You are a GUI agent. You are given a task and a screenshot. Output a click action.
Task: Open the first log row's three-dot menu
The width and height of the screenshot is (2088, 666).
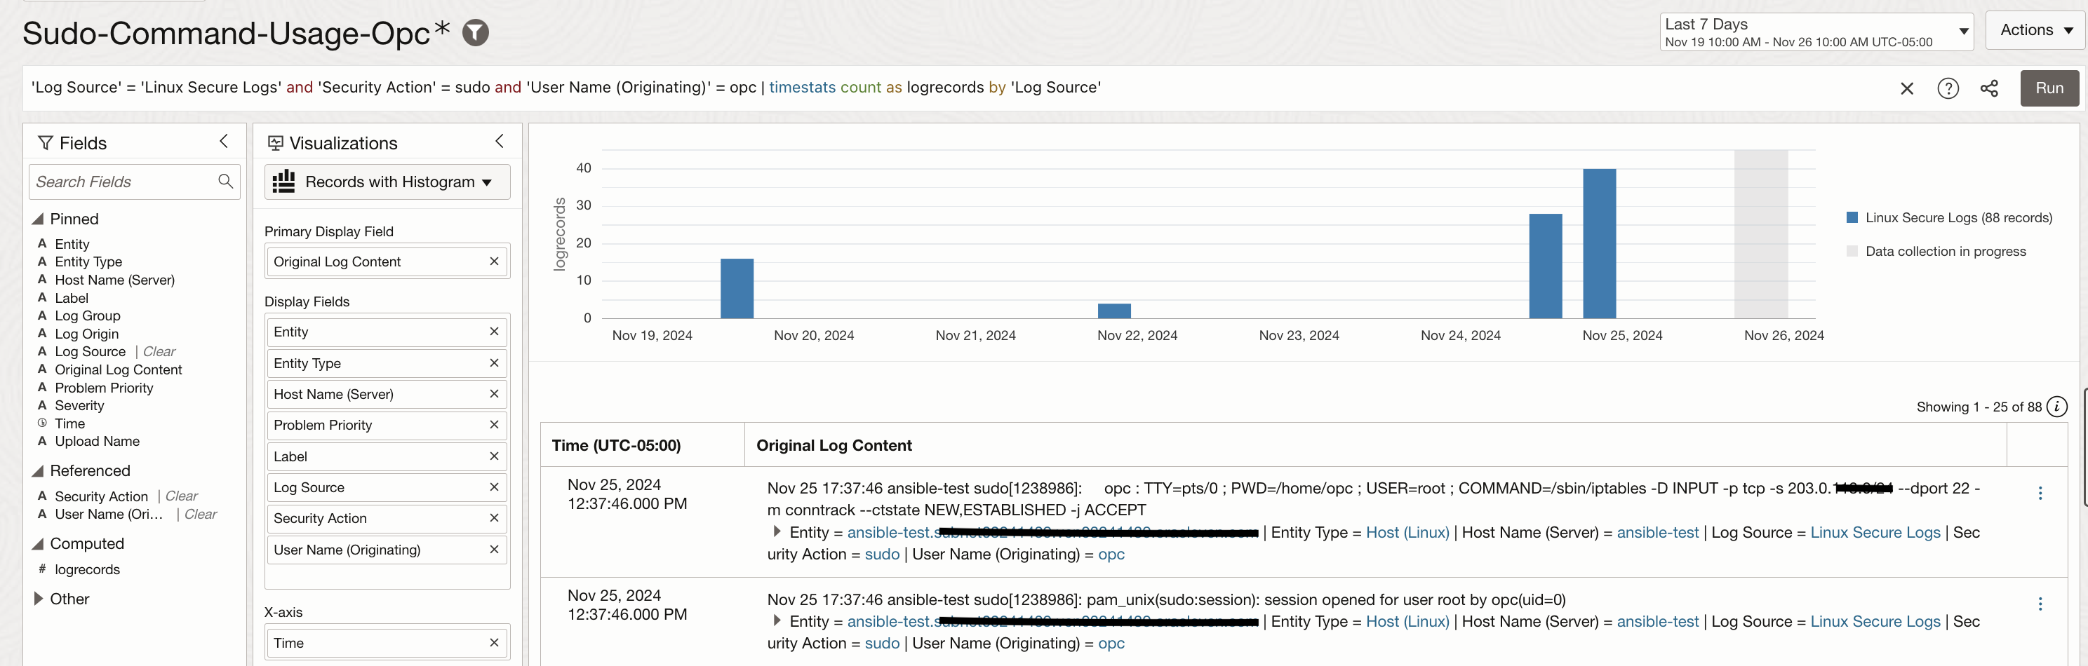click(2040, 494)
